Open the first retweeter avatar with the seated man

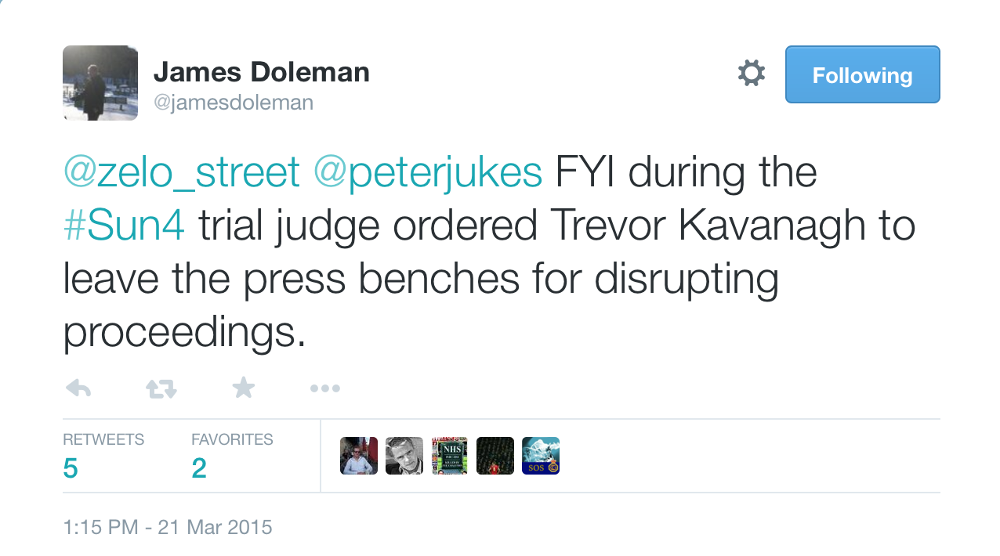click(359, 456)
